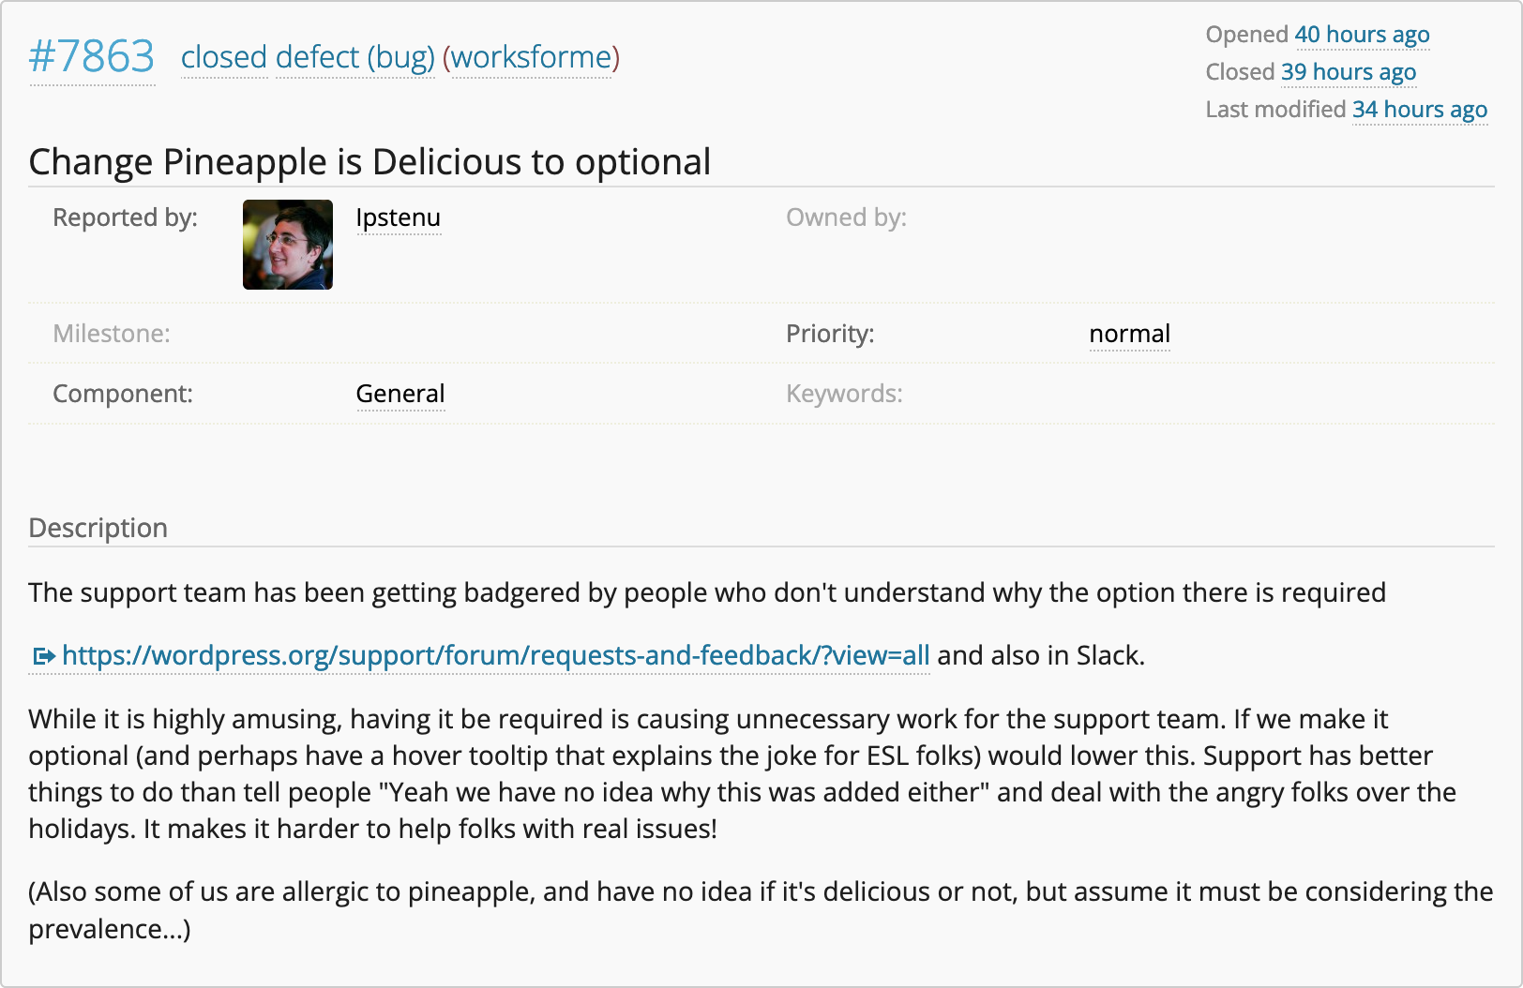
Task: Click the "Description" section heading
Action: tap(98, 528)
